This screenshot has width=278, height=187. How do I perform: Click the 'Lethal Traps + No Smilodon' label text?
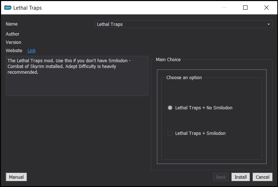point(204,108)
